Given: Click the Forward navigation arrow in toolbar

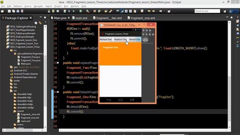Looking at the screenshot, I should [160, 11].
